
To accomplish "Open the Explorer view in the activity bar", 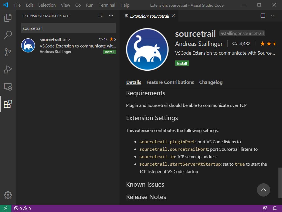I will pos(8,18).
